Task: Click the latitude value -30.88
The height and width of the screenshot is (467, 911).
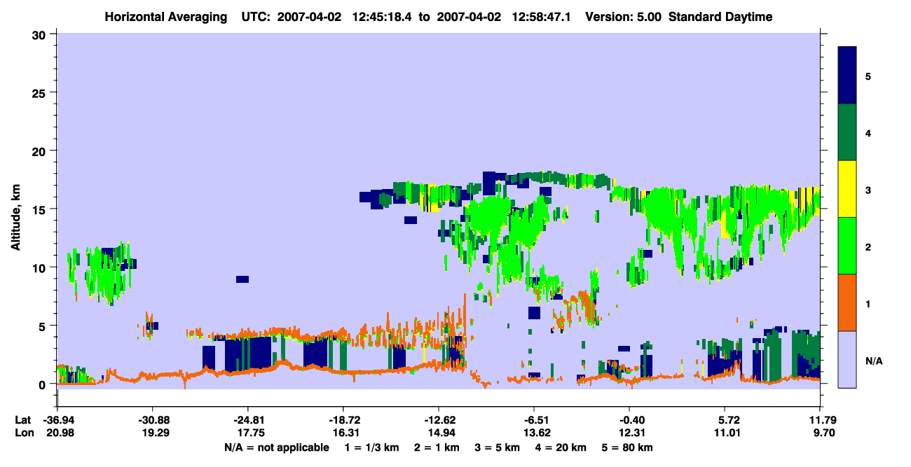Action: pos(152,420)
